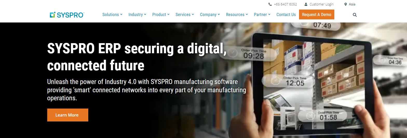This screenshot has width=407, height=138.
Task: Click the hero headline about digital future
Action: [137, 57]
